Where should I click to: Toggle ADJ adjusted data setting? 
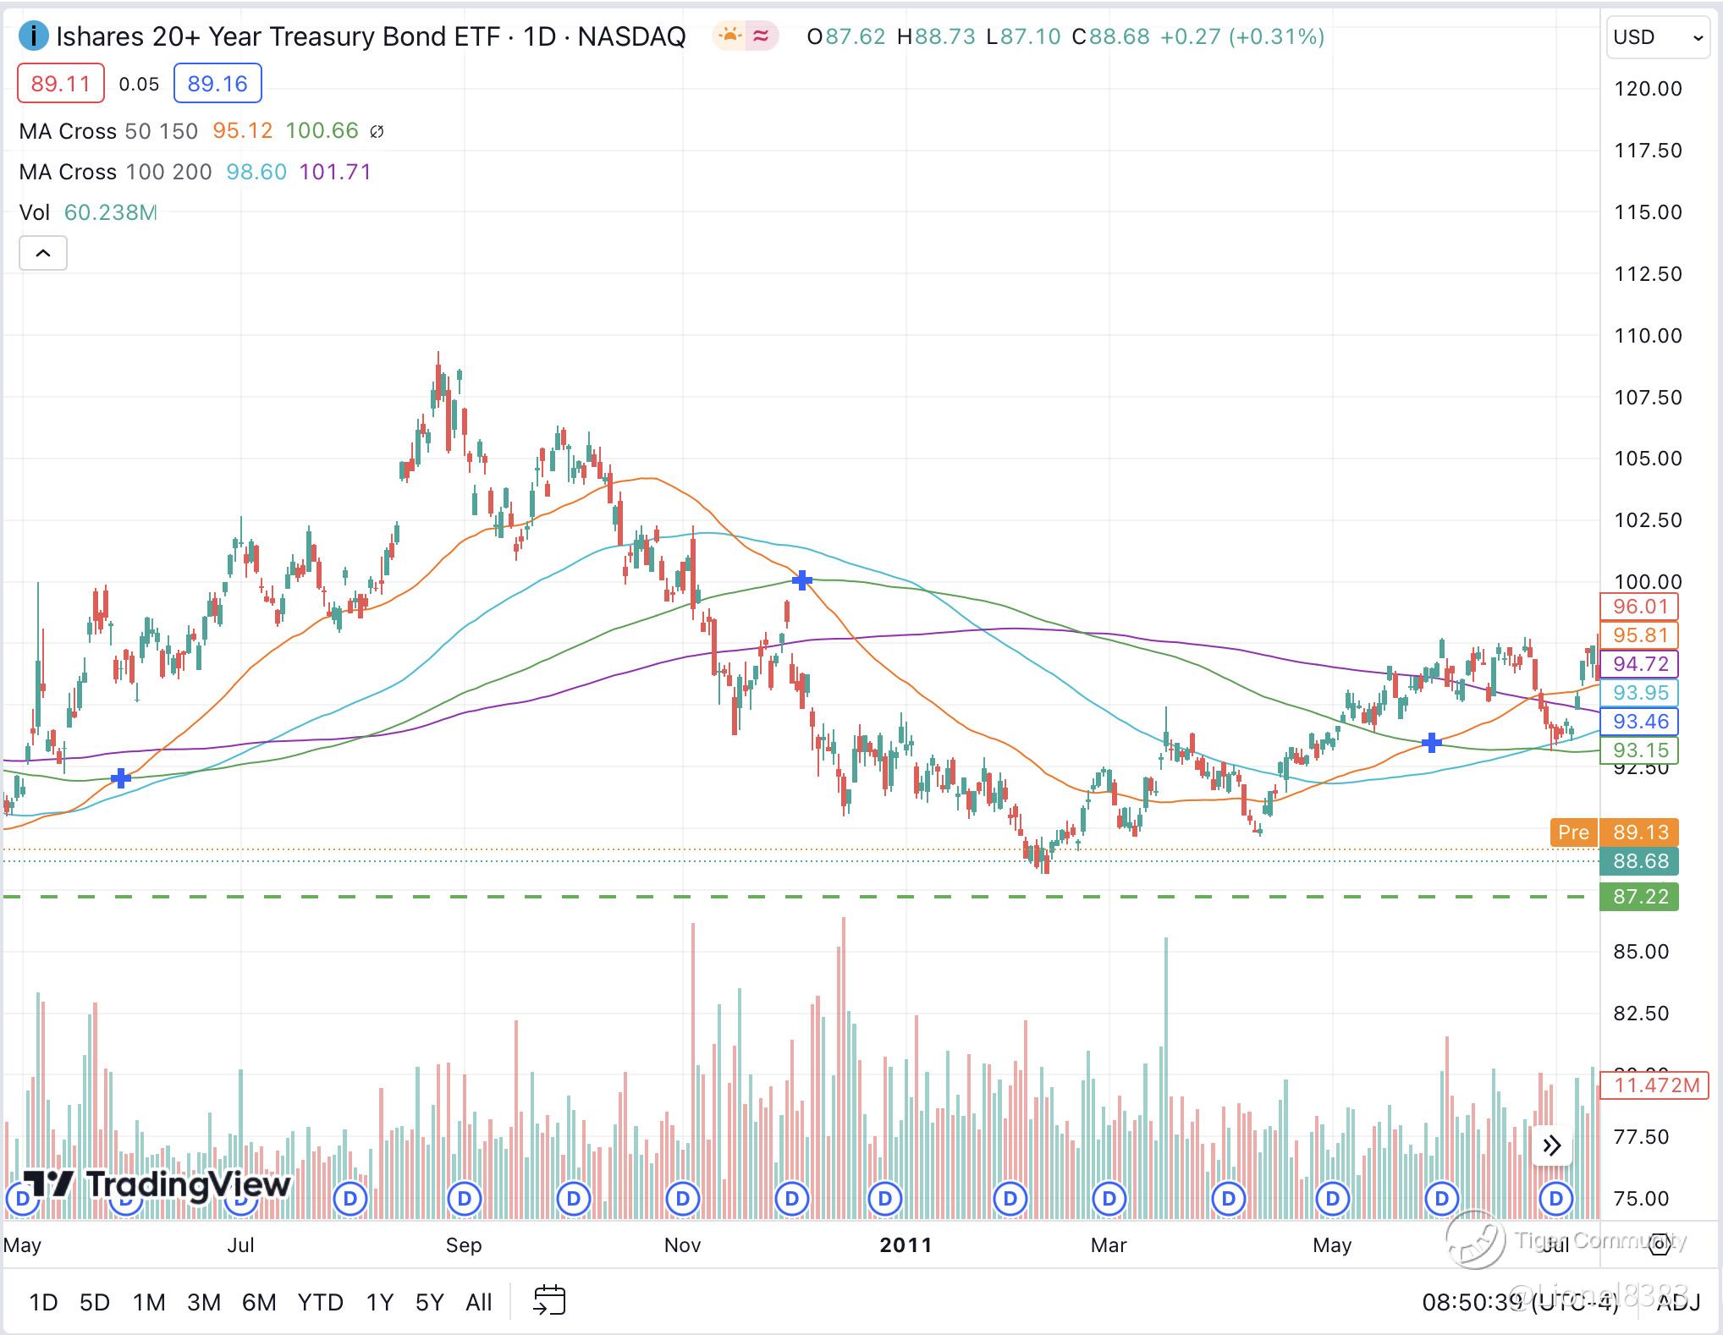(x=1677, y=1302)
